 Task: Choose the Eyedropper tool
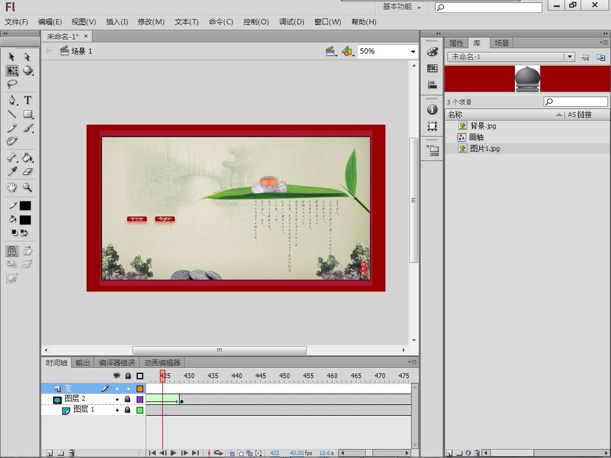[12, 172]
